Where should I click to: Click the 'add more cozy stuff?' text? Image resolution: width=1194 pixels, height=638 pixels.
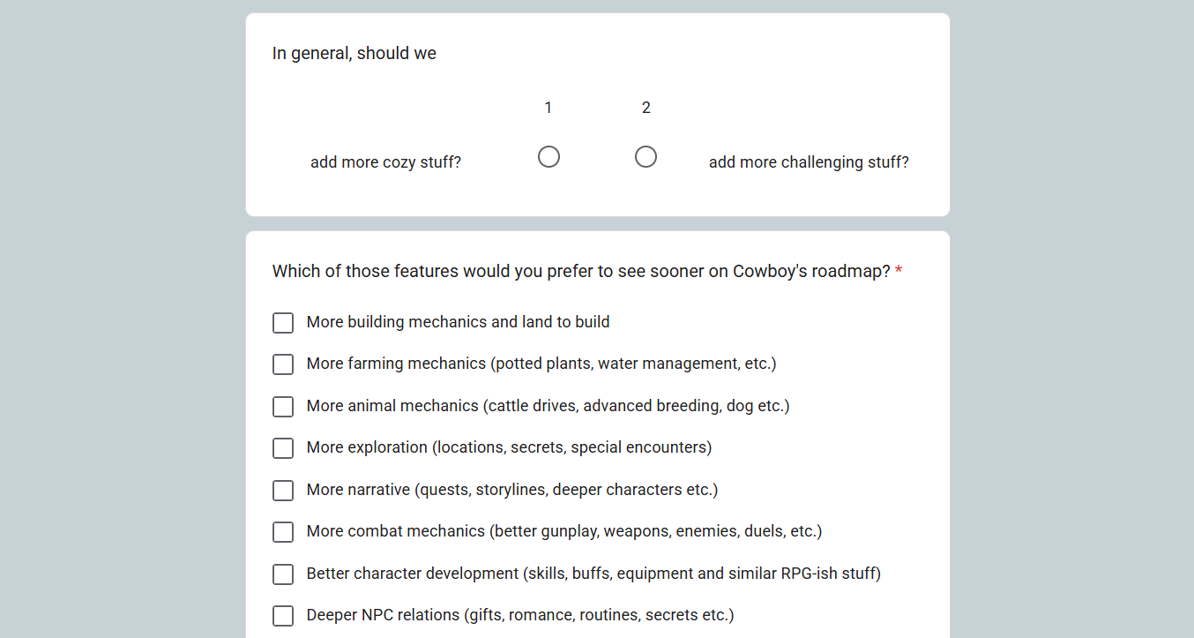click(385, 162)
